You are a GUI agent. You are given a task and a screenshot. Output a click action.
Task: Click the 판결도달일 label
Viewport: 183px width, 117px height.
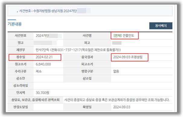pyautogui.click(x=21, y=107)
